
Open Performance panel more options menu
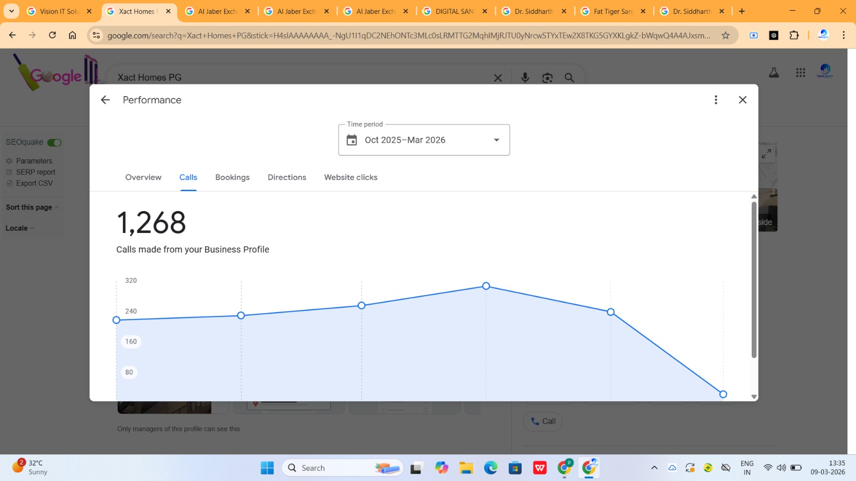tap(716, 100)
